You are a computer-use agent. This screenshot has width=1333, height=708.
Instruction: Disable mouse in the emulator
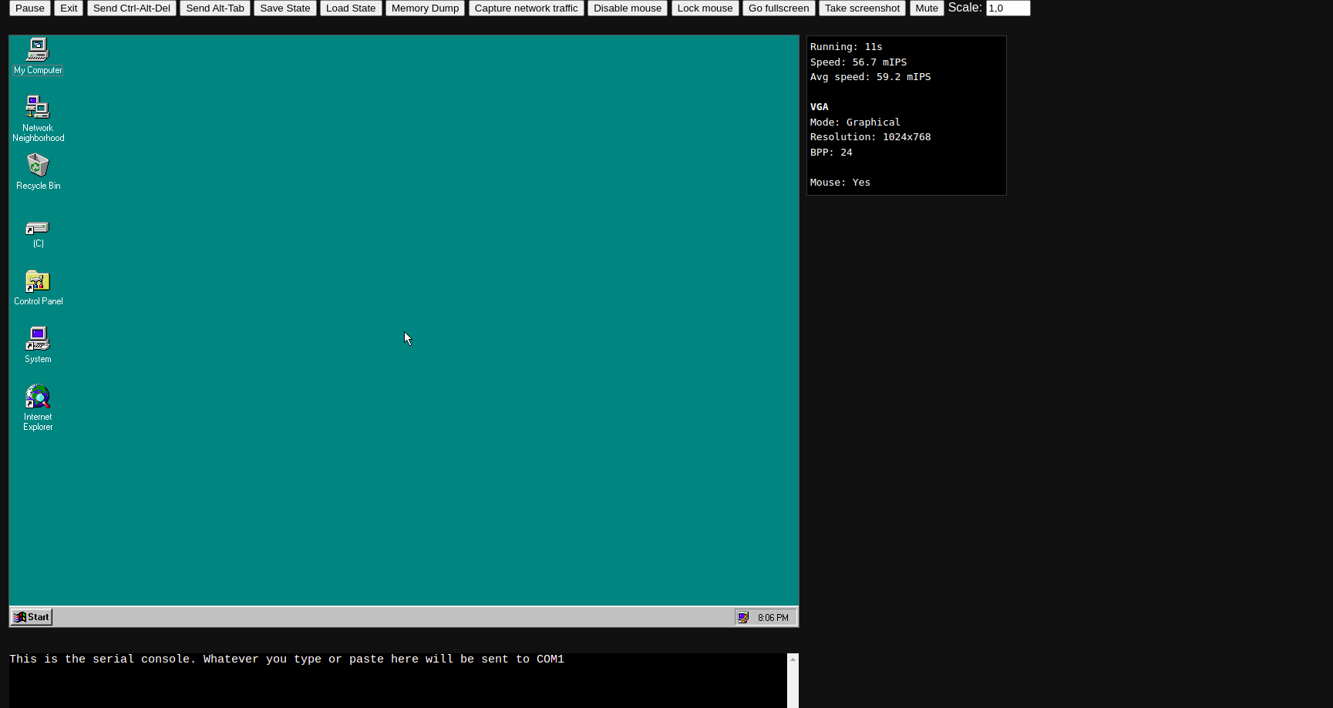627,8
